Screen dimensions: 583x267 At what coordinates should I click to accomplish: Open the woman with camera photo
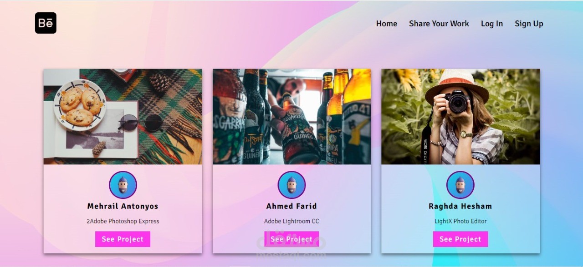(460, 117)
